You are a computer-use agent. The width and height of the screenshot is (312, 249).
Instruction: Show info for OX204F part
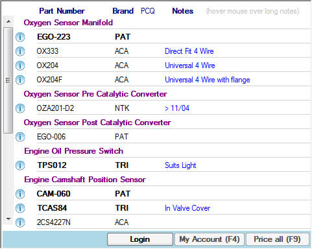tap(20, 80)
